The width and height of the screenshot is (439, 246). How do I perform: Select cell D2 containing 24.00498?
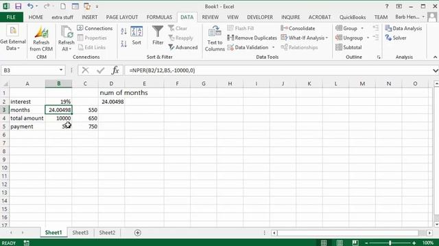(x=111, y=102)
